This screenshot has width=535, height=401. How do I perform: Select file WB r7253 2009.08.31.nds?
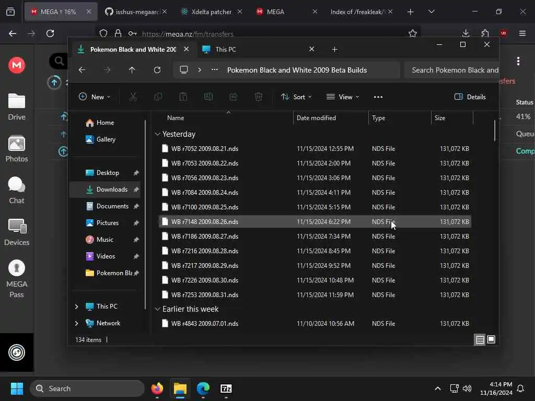315,295
